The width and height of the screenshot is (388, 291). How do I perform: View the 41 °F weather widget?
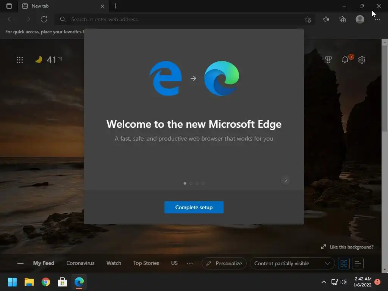(x=49, y=59)
